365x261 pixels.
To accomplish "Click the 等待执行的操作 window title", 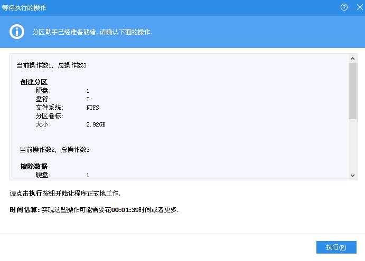I will tap(24, 8).
